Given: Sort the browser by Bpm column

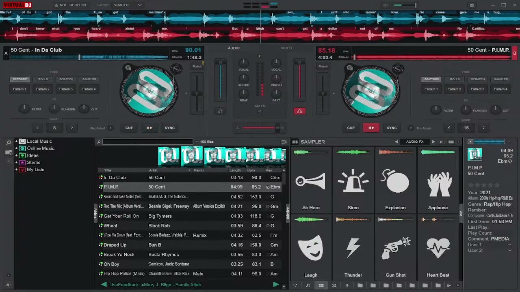Looking at the screenshot, I should pos(251,170).
